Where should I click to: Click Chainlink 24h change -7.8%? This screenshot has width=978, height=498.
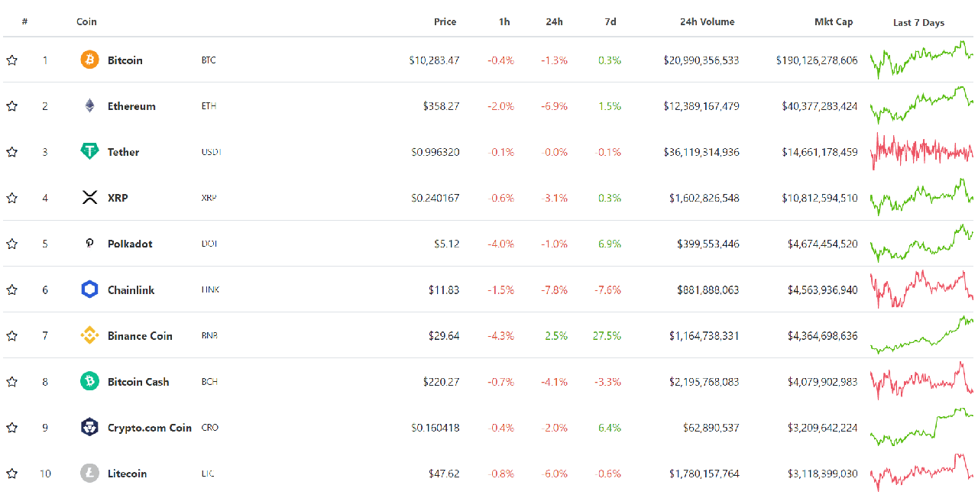(554, 289)
